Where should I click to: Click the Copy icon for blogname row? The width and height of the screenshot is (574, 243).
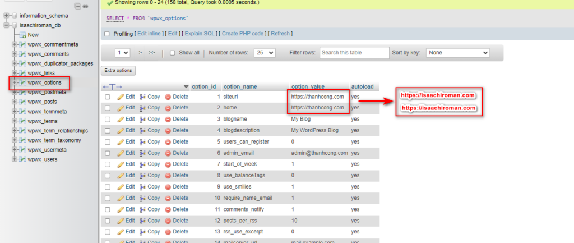coord(143,119)
